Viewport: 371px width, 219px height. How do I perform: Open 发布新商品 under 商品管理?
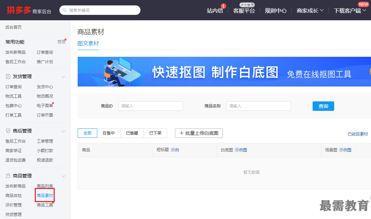click(16, 186)
